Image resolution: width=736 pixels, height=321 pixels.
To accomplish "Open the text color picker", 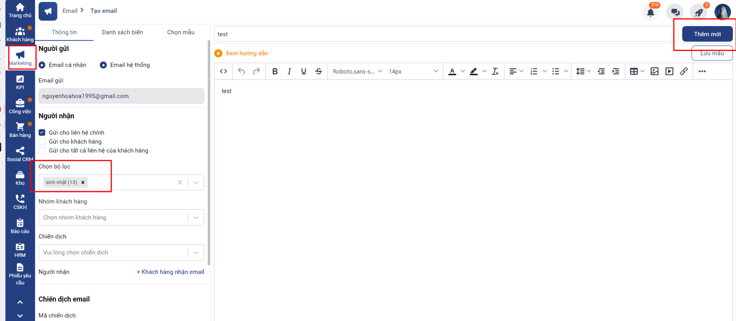I will (x=453, y=71).
